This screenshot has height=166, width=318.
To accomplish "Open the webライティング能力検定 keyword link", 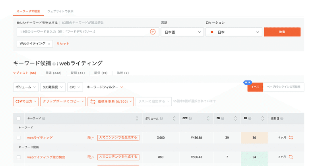I will point(46,157).
